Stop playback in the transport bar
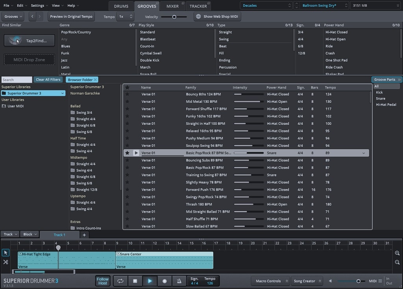Viewport: 403px width, 289px height. (x=135, y=281)
